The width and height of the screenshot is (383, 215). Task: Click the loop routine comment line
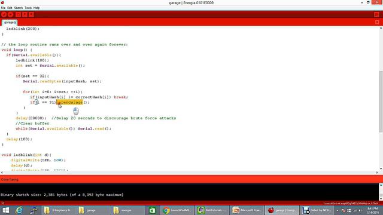click(x=65, y=45)
